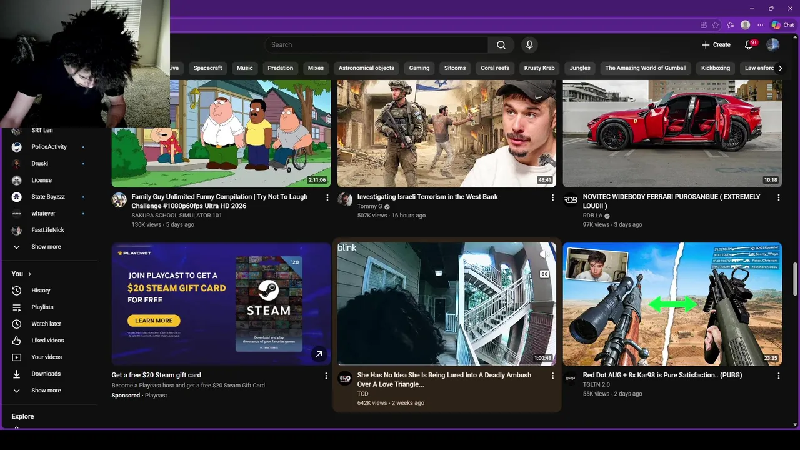Open the 'whatever' channel subscription
800x450 pixels.
coord(43,214)
